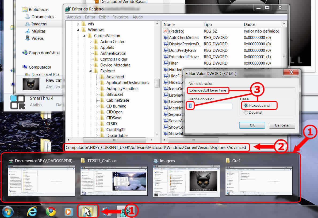Click values pane horizontal scrollbar thumb

(x=193, y=140)
